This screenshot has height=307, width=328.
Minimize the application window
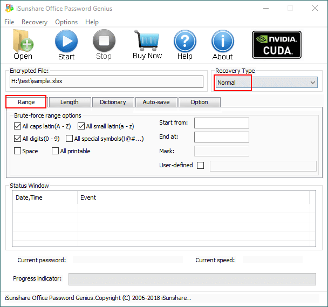pyautogui.click(x=266, y=9)
